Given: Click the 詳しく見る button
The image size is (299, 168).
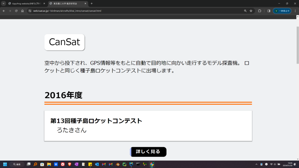Looking at the screenshot, I should pyautogui.click(x=148, y=152).
